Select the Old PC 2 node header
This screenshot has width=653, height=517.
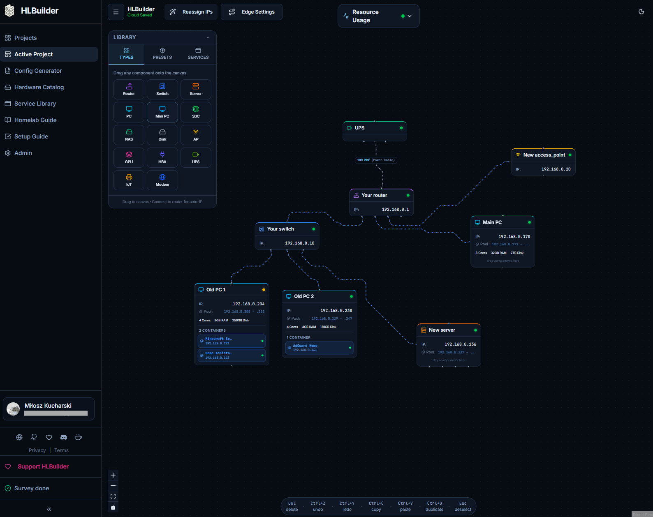pos(319,296)
